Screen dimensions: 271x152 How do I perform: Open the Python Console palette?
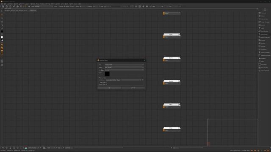[x=264, y=52]
